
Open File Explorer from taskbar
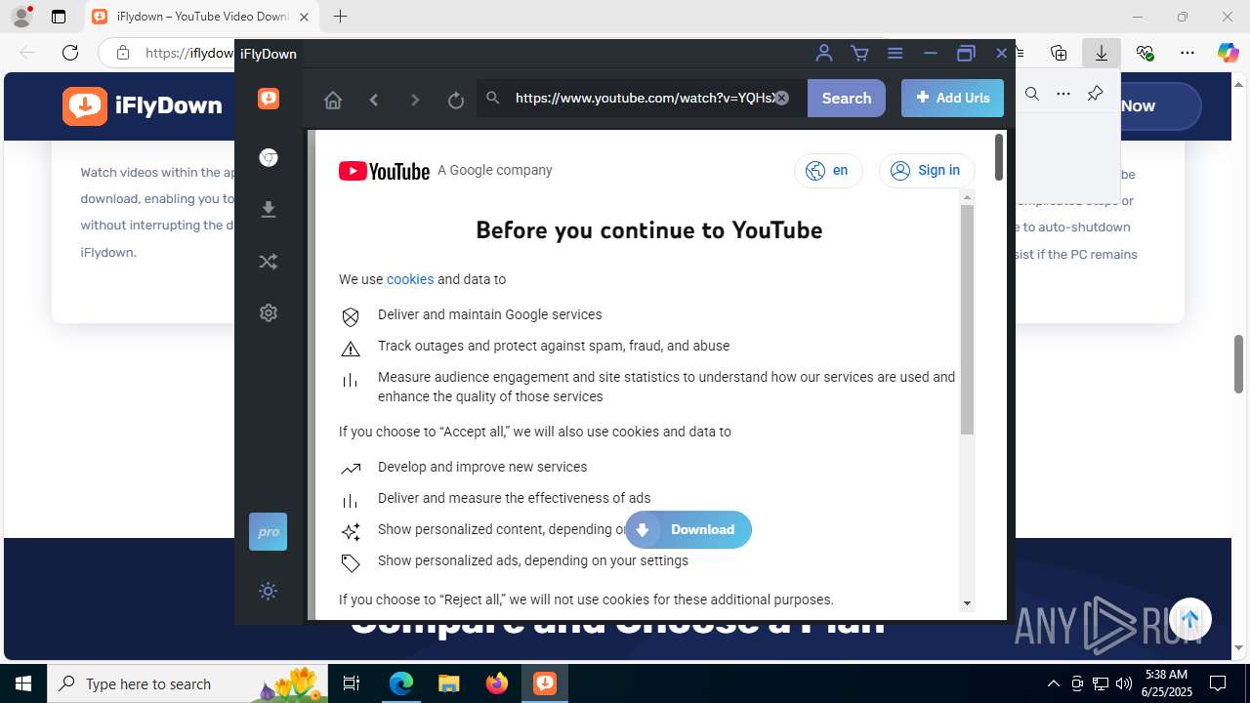(448, 683)
